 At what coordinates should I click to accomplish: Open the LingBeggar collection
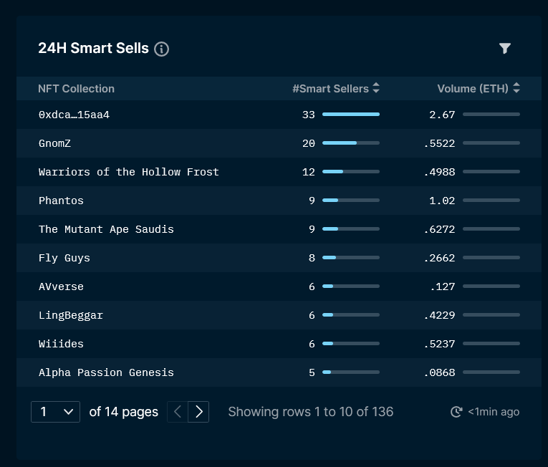71,315
